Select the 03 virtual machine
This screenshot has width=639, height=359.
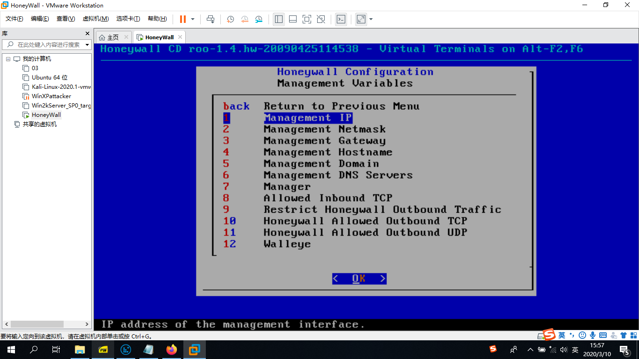click(35, 68)
